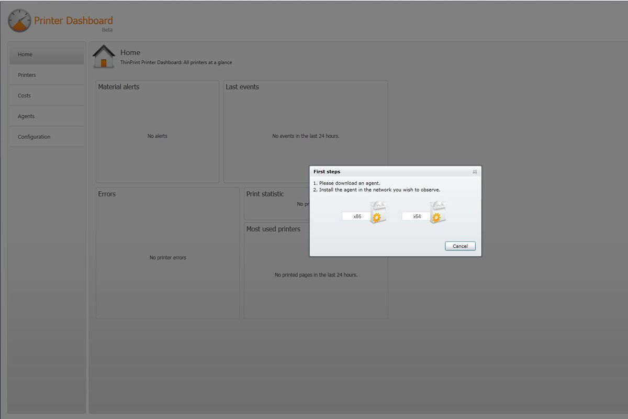Dismiss the First steps dialog via its X
This screenshot has width=628, height=419.
click(x=475, y=171)
